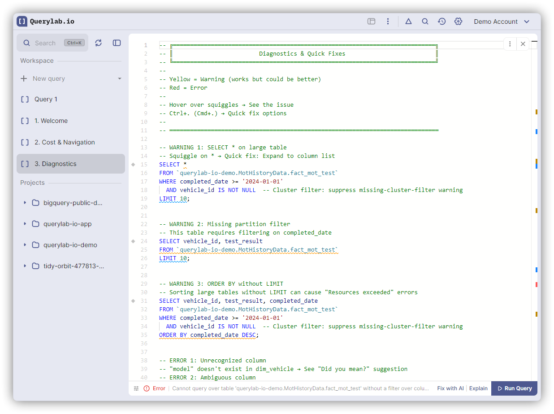
Task: Select the 2. Cost & Navigation query
Action: tap(65, 142)
